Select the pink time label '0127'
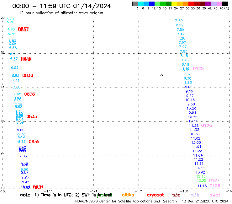The width and height of the screenshot is (232, 204). pyautogui.click(x=214, y=180)
